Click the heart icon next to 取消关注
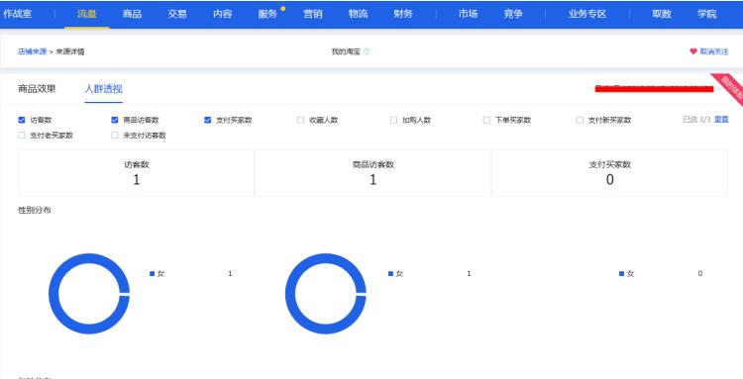Image resolution: width=743 pixels, height=379 pixels. (x=693, y=51)
